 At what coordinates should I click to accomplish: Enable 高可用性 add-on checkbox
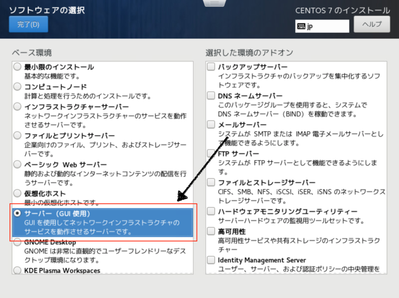pyautogui.click(x=211, y=231)
